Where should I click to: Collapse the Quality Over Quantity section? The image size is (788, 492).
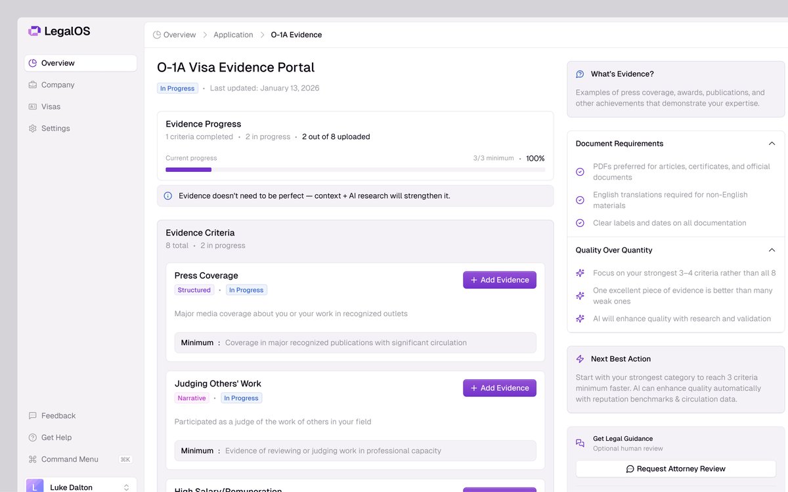(772, 250)
